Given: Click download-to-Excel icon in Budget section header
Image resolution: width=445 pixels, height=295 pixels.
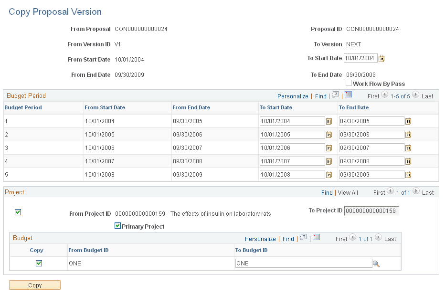Looking at the screenshot, I should (315, 238).
